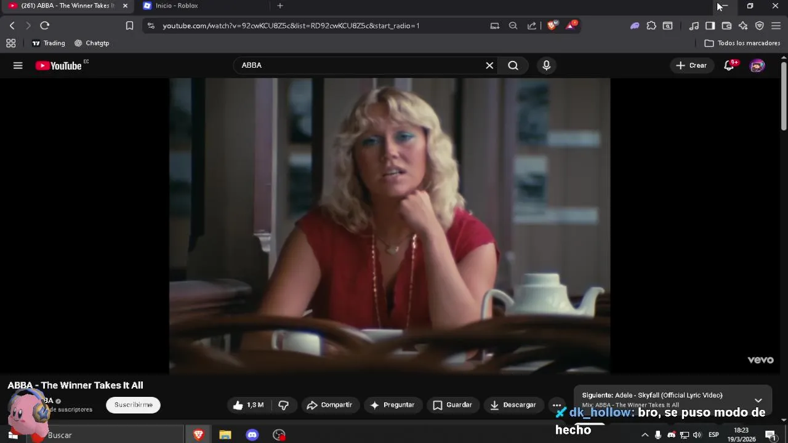Open YouTube notifications bell
788x443 pixels.
click(x=729, y=65)
